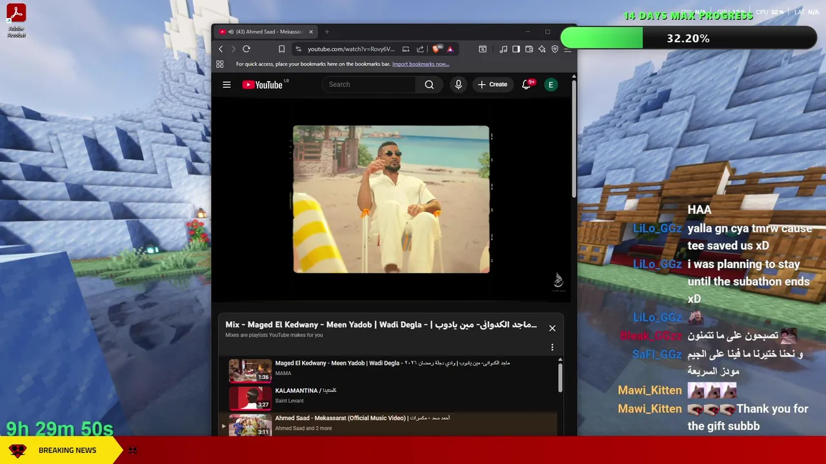Open the YouTube hamburger guide menu
Image resolution: width=826 pixels, height=464 pixels.
[227, 84]
